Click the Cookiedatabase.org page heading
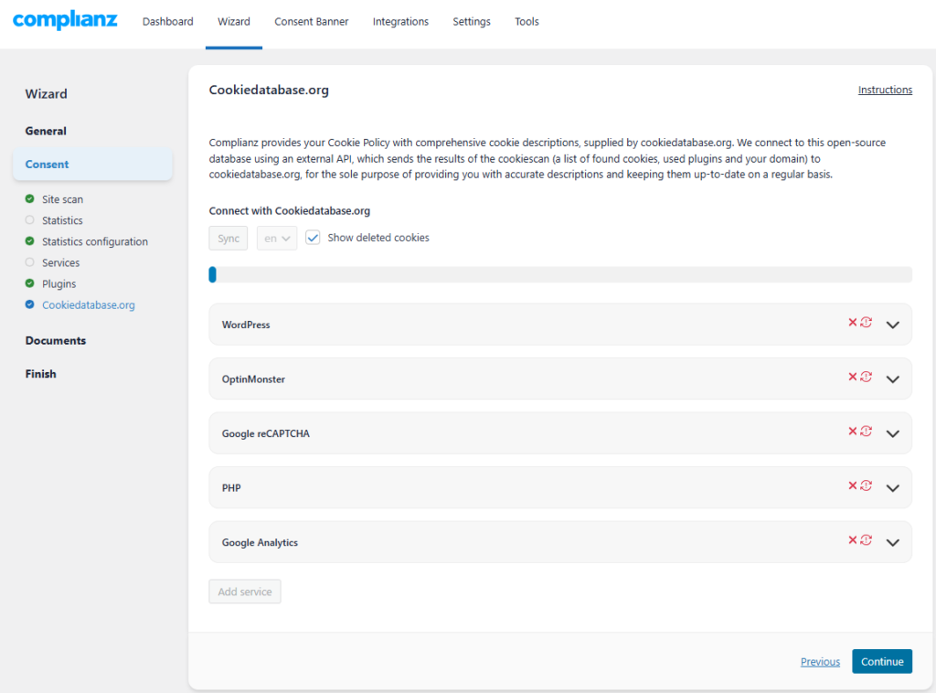 coord(269,91)
